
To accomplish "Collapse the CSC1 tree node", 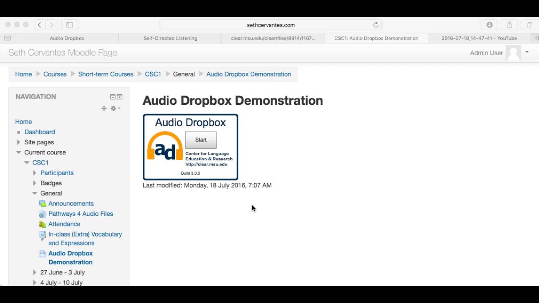I will click(x=27, y=162).
